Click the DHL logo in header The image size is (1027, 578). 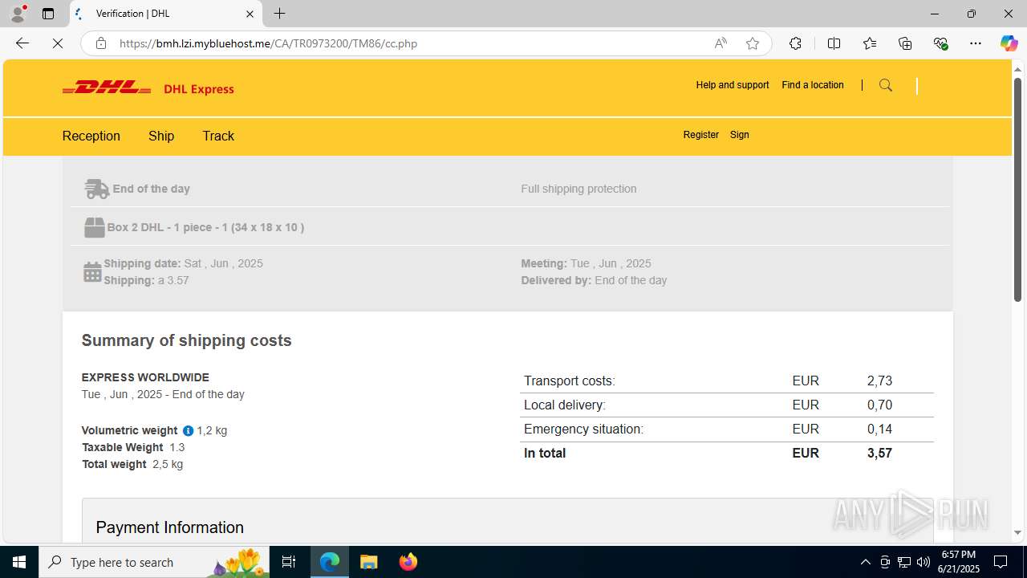pos(107,88)
